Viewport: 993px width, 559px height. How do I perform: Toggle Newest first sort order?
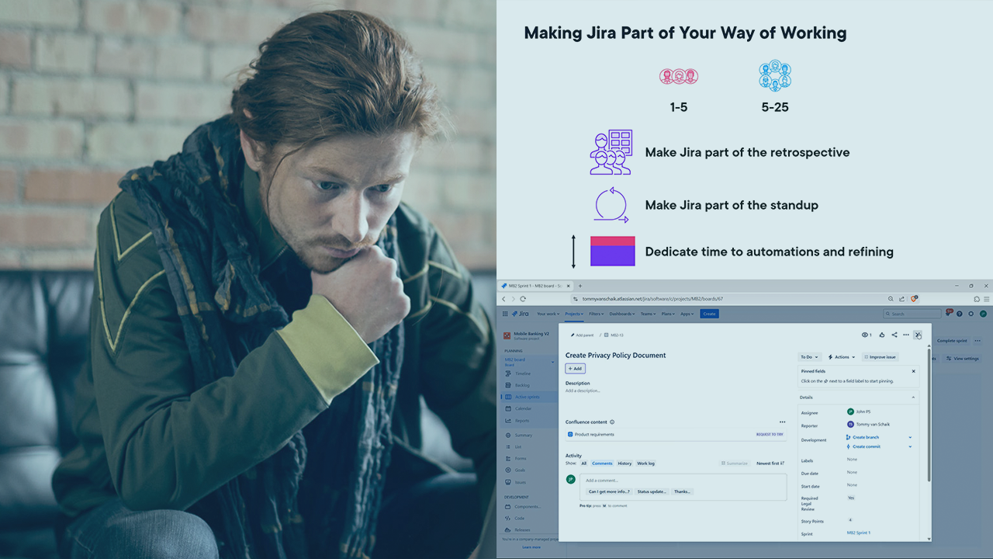770,464
